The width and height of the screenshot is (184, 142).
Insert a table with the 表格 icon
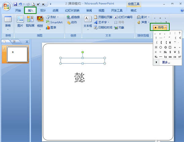tap(8, 19)
